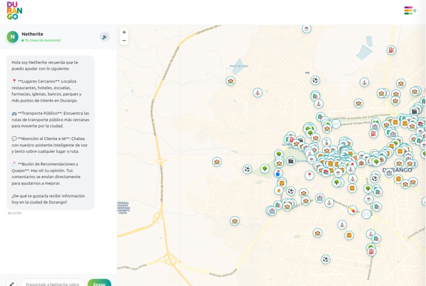Click the Netherite assistant name
The image size is (426, 286).
[x=32, y=34]
